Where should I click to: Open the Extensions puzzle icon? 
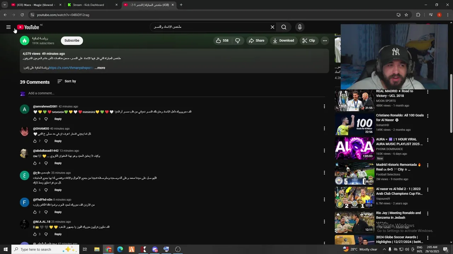point(418,15)
